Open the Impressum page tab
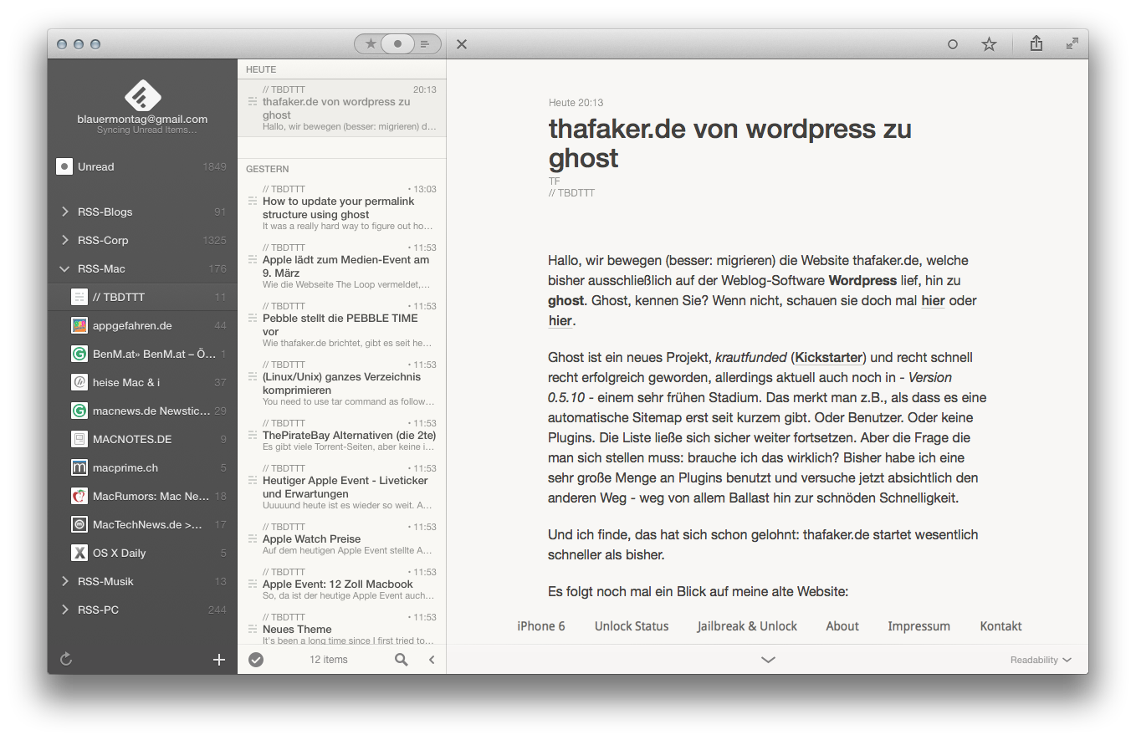The width and height of the screenshot is (1136, 740). pos(919,625)
